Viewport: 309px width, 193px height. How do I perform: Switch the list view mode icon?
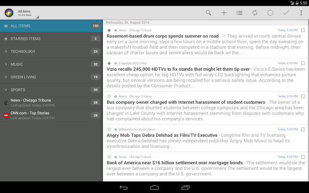pos(239,13)
